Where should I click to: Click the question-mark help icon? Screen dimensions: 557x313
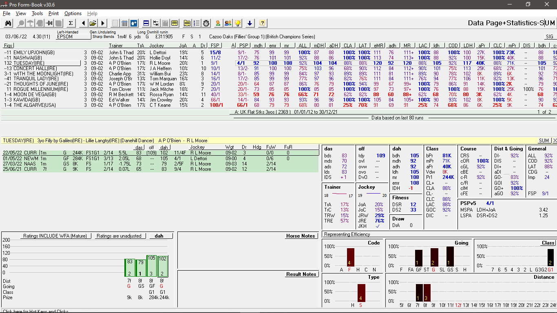[263, 23]
